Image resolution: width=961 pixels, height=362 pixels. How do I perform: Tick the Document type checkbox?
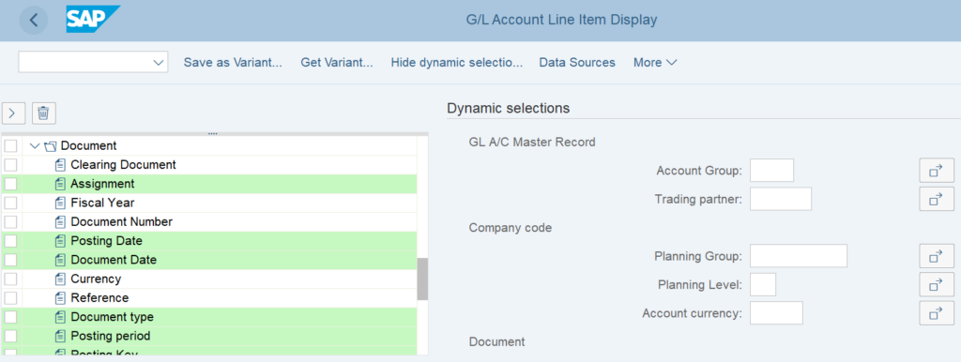[x=10, y=317]
